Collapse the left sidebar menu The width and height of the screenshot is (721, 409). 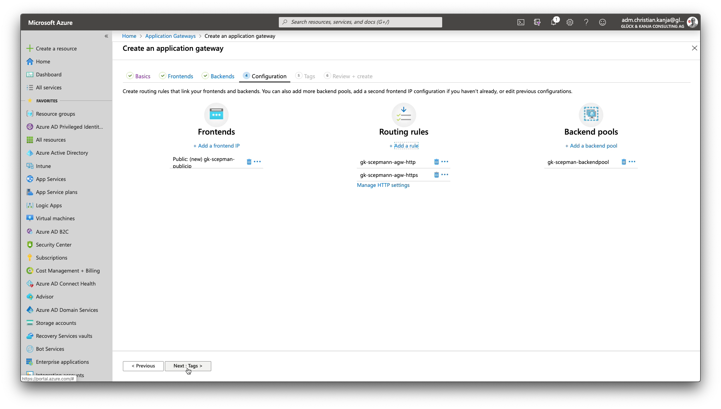click(x=106, y=36)
